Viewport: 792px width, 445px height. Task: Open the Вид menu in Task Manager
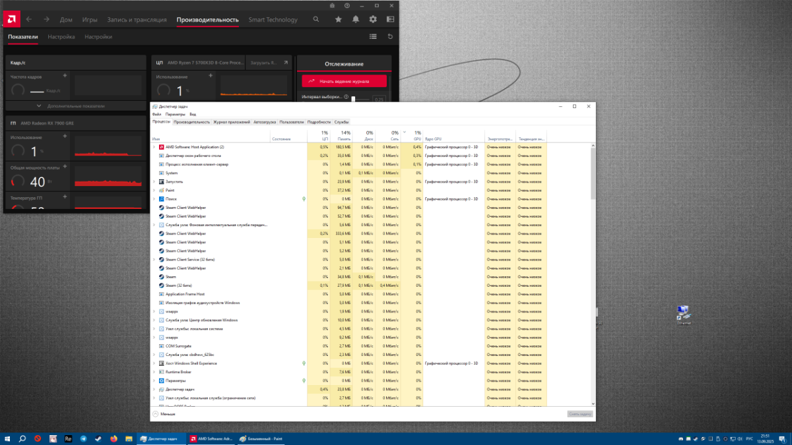(193, 115)
